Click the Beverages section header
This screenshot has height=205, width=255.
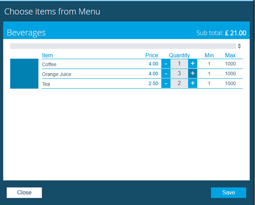[26, 32]
